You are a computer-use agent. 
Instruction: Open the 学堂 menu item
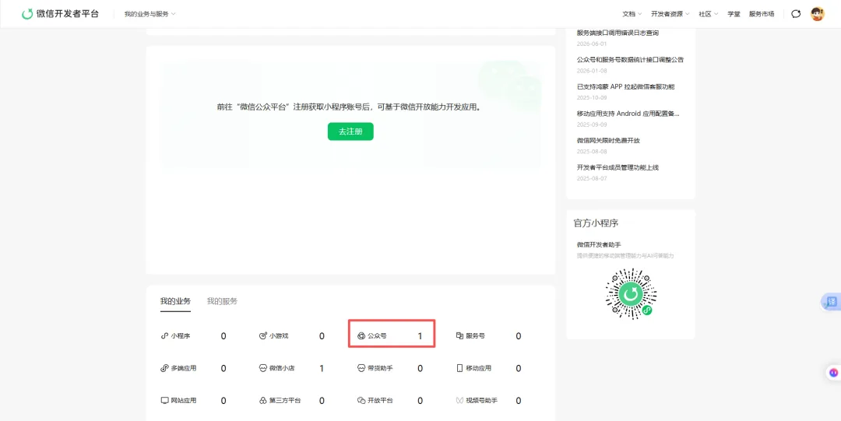coord(734,14)
